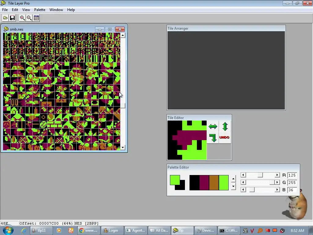Switch to Login taskbar item
Screen dimensions: 313x235
click(x=112, y=230)
